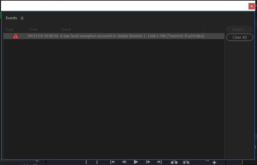Close the Events window with red X
257x165 pixels.
tap(252, 6)
